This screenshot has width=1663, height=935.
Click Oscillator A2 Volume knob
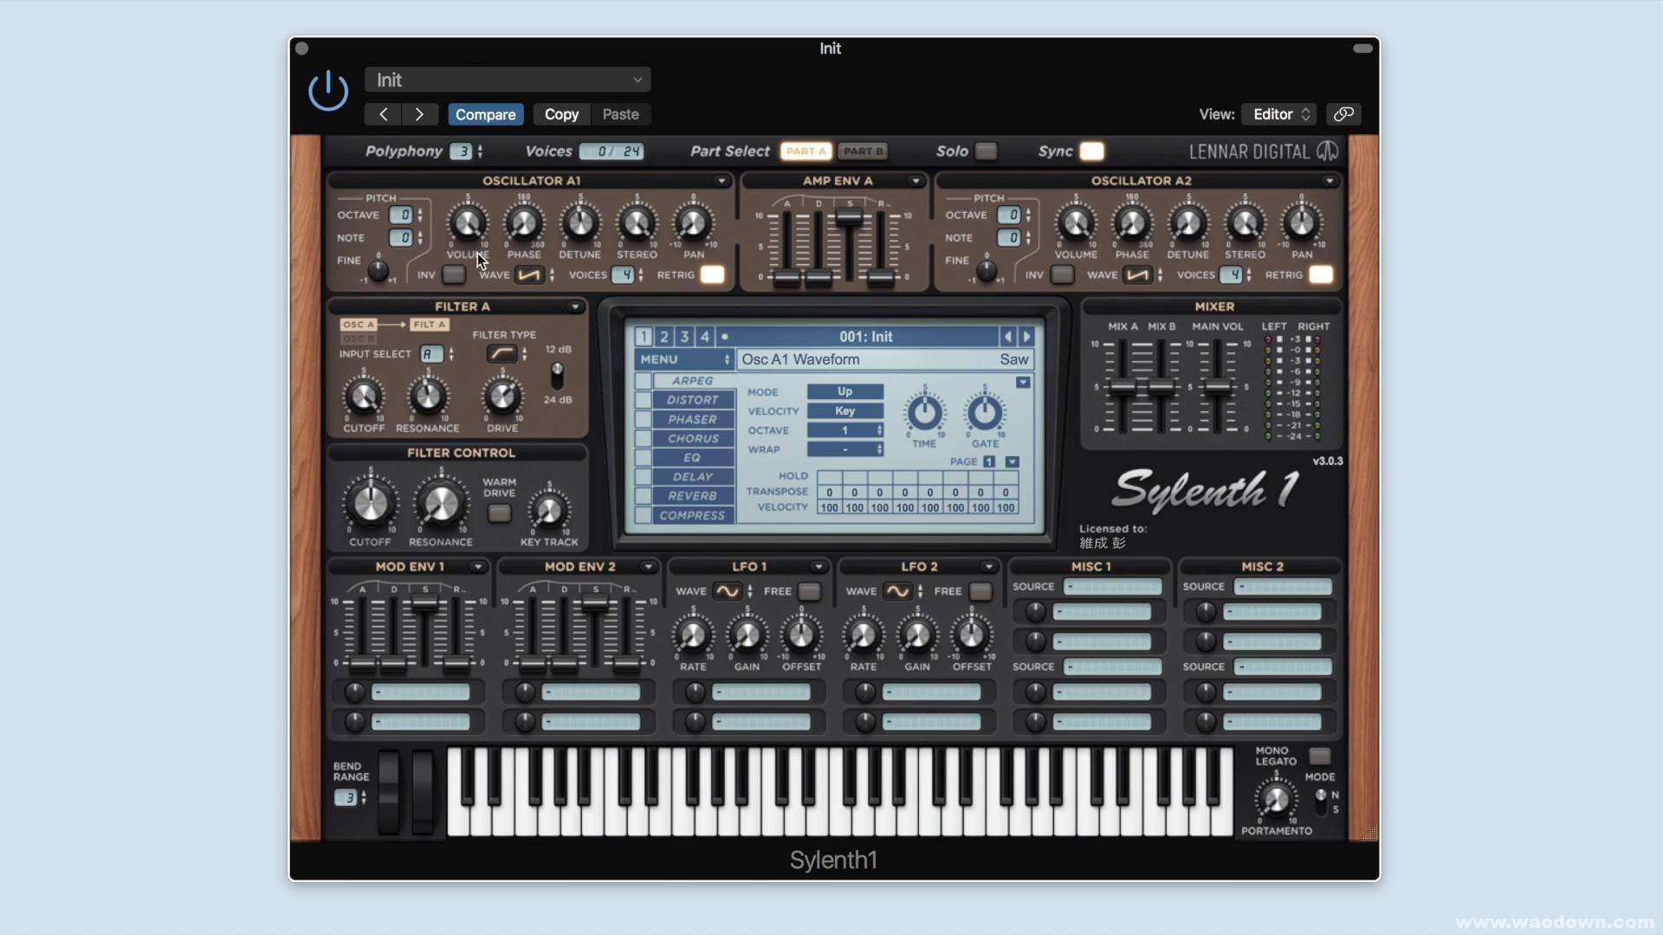coord(1076,223)
